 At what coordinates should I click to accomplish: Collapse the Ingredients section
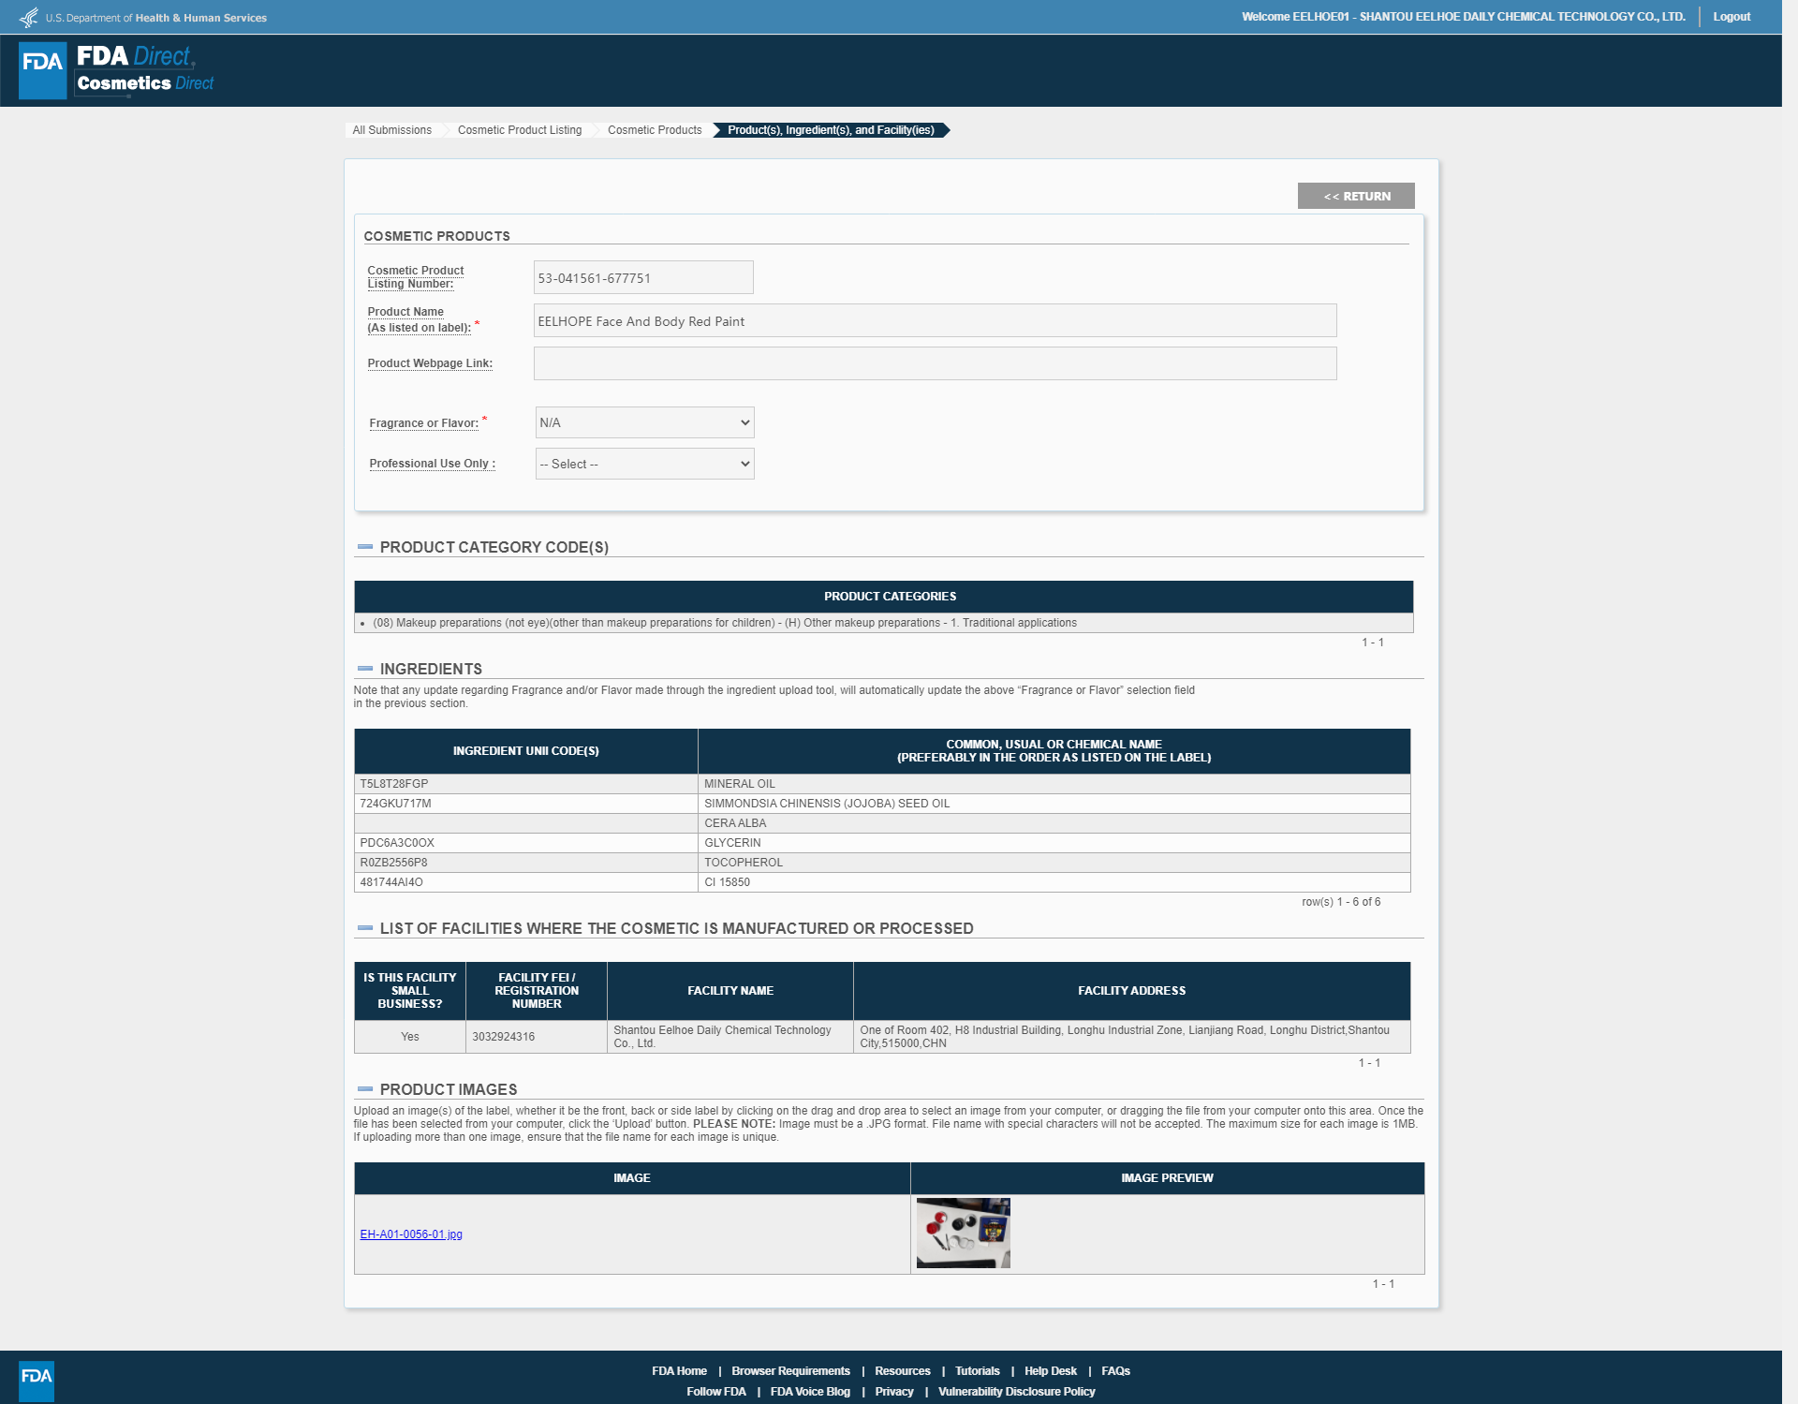pos(365,668)
